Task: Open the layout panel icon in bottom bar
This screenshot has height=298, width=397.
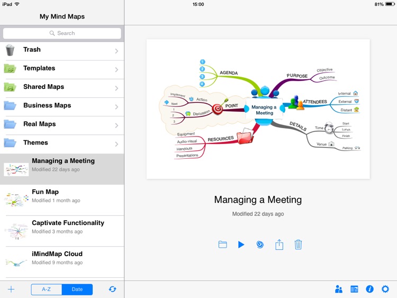Action: (x=354, y=289)
